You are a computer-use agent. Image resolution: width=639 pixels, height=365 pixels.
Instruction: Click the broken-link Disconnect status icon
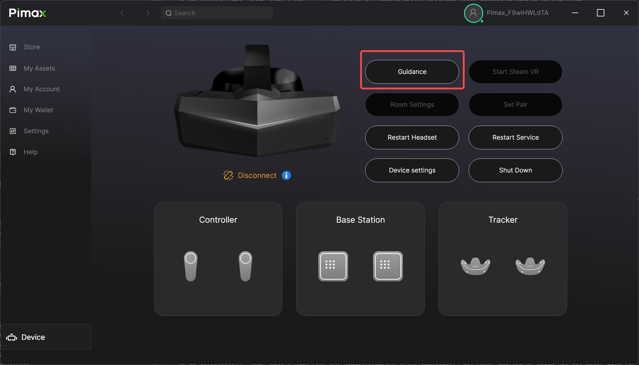pos(228,176)
